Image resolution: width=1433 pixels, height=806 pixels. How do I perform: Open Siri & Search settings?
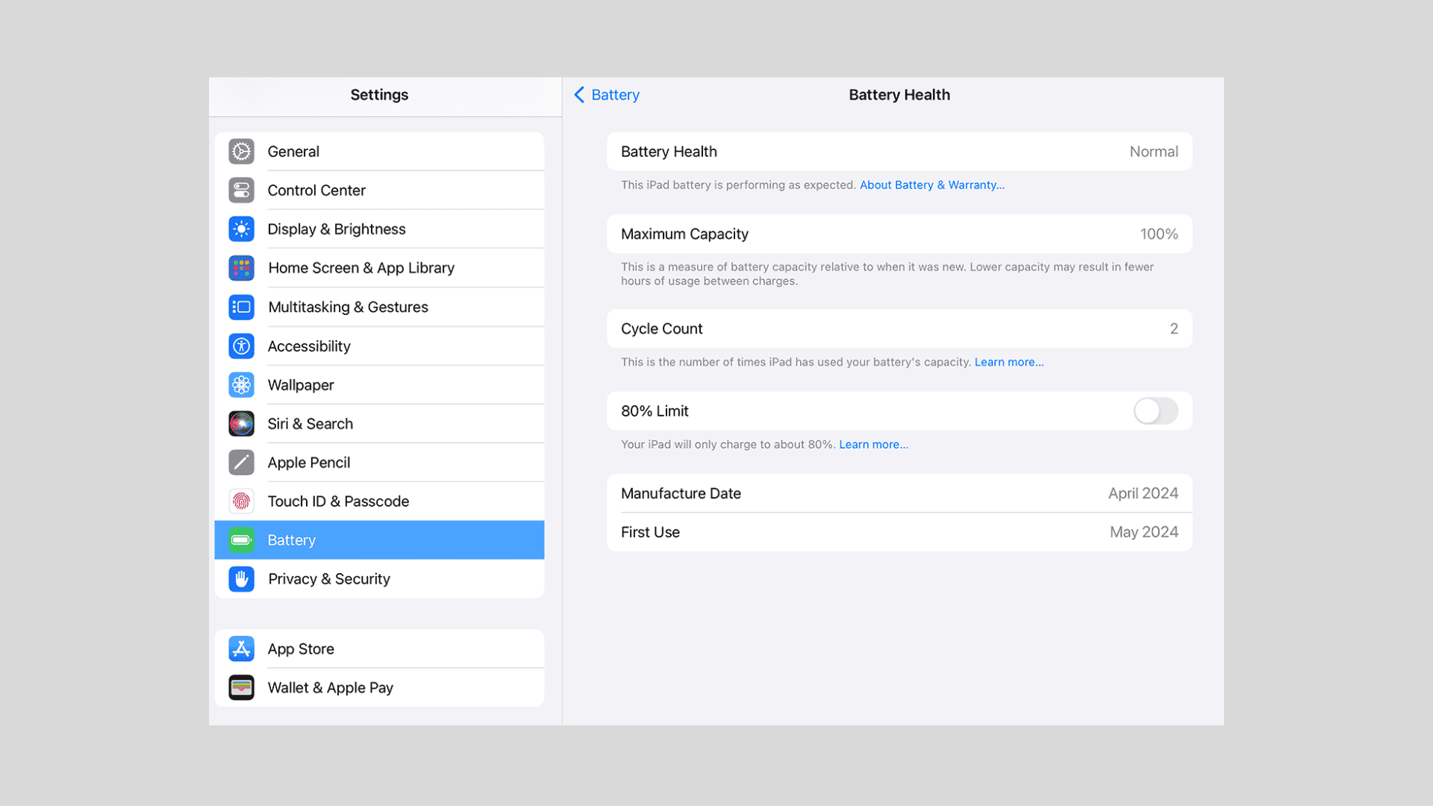[379, 424]
